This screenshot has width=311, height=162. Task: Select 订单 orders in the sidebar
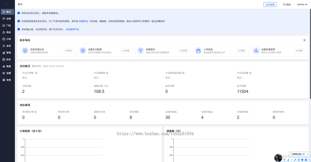[7, 39]
